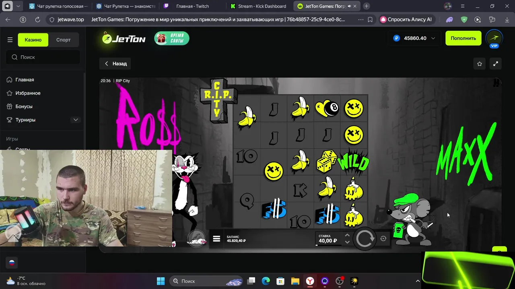
Task: Open Yandex Browser taskbar icon
Action: (x=310, y=281)
